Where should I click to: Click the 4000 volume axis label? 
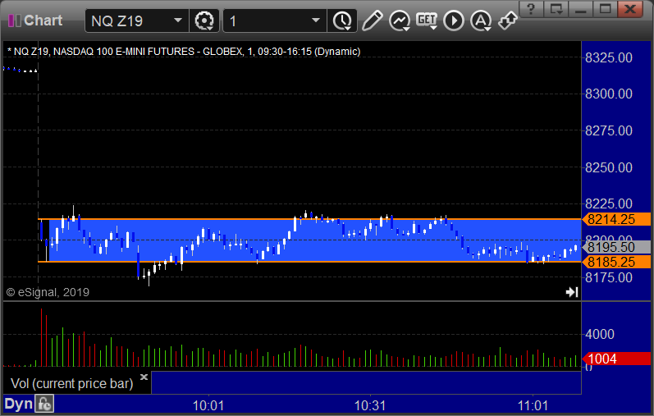point(599,334)
